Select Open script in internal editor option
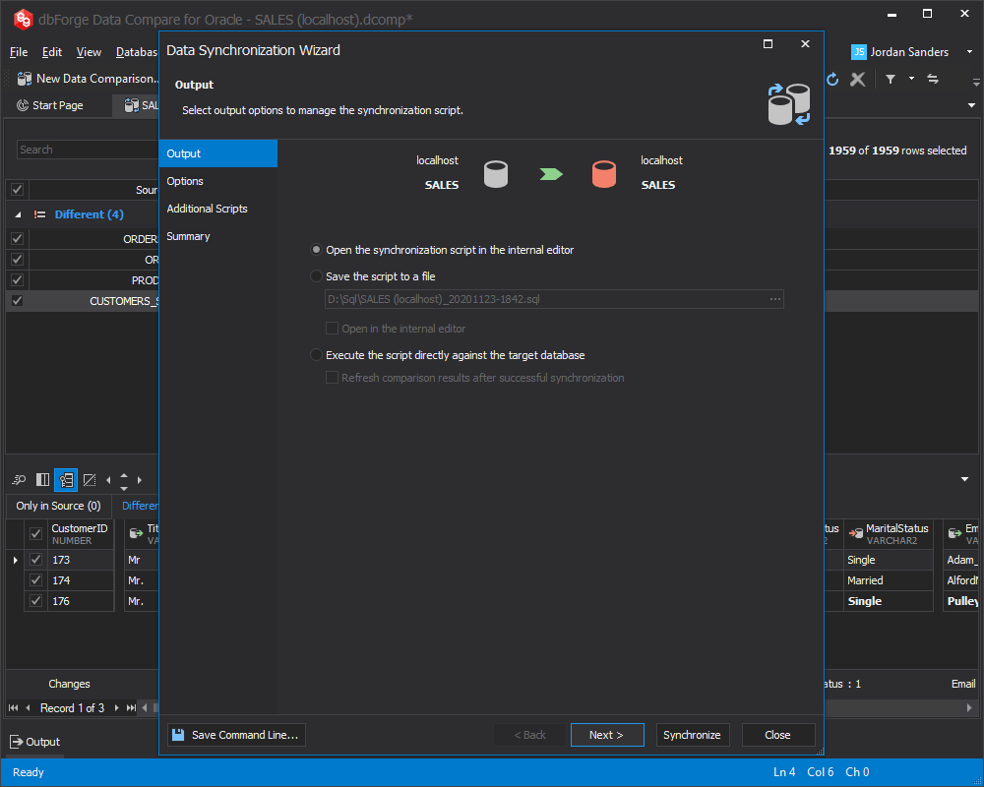 [x=316, y=250]
